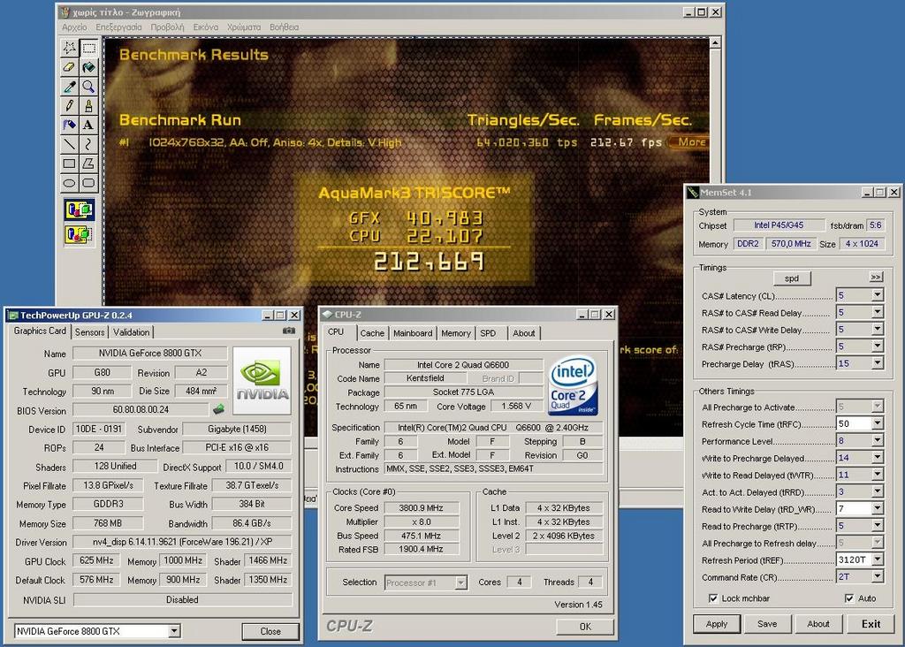Open the Write to Read Delayed (tWTR) dropdown
Viewport: 905px width, 647px height.
pos(878,475)
